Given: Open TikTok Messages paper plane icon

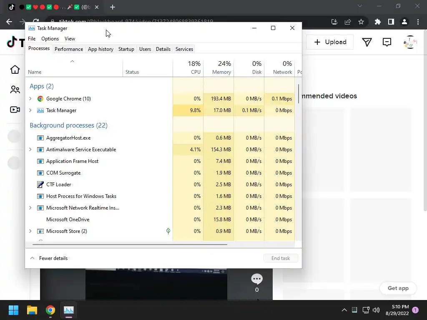Looking at the screenshot, I should point(367,42).
